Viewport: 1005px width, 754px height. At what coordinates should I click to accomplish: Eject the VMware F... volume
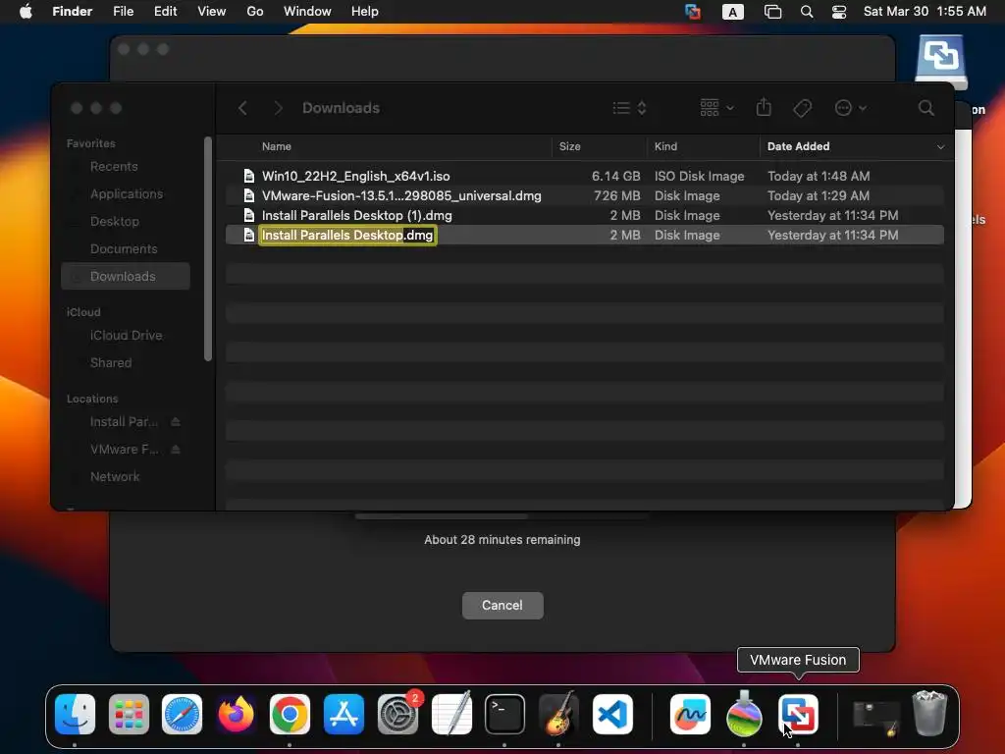coord(176,450)
